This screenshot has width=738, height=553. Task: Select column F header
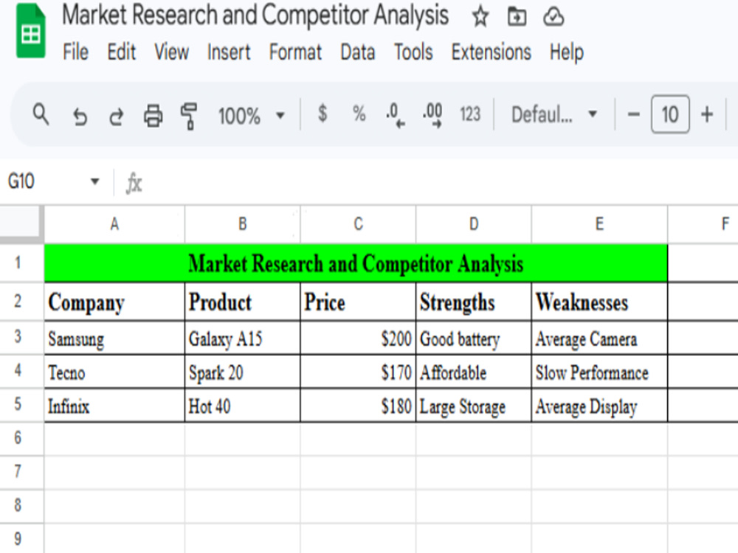point(703,224)
